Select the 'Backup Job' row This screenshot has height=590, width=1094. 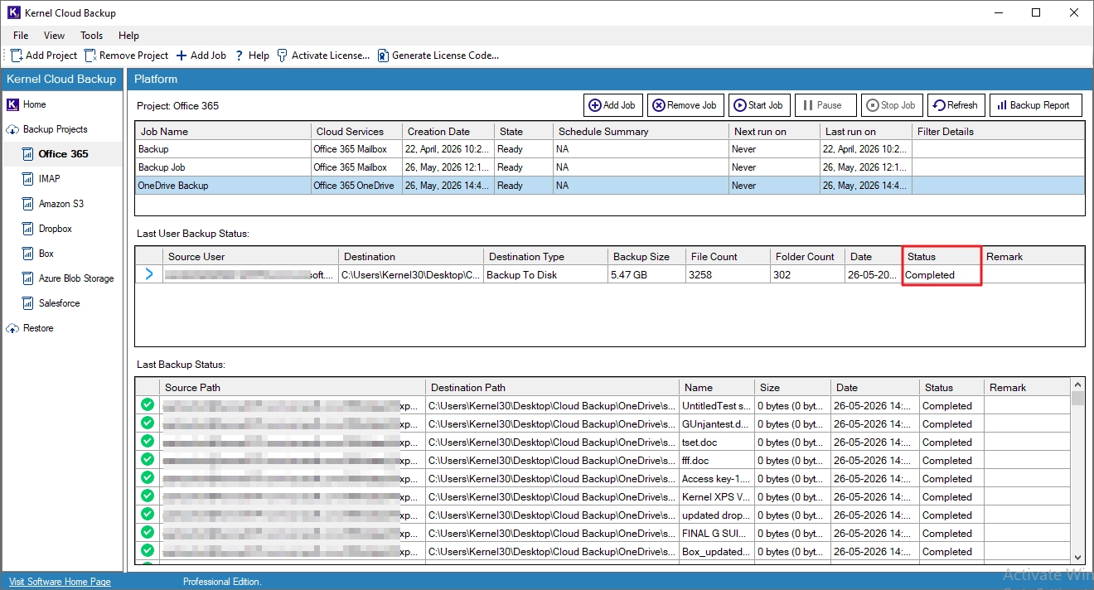click(609, 167)
